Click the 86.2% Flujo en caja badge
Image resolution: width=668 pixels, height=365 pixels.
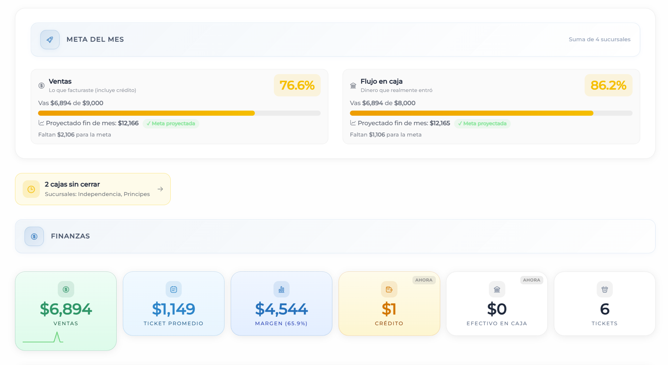(x=608, y=85)
